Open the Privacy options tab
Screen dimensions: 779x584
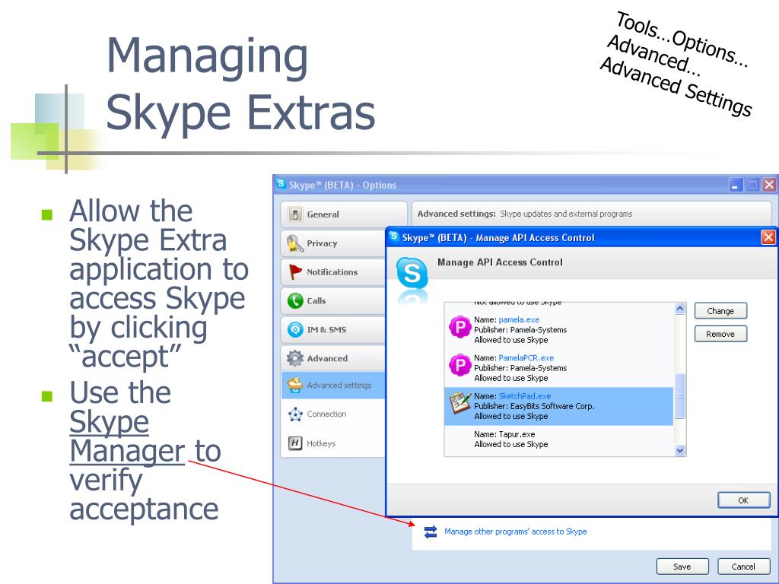334,243
